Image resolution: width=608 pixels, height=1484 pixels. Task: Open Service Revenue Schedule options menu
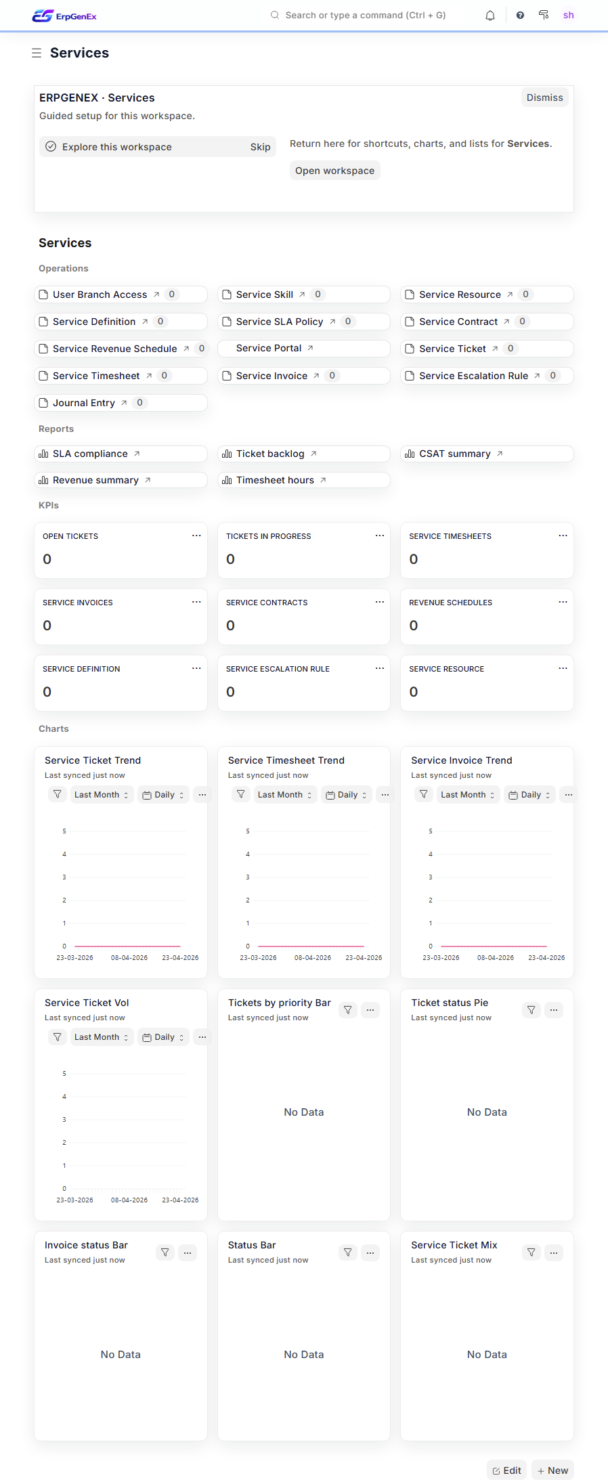(563, 602)
